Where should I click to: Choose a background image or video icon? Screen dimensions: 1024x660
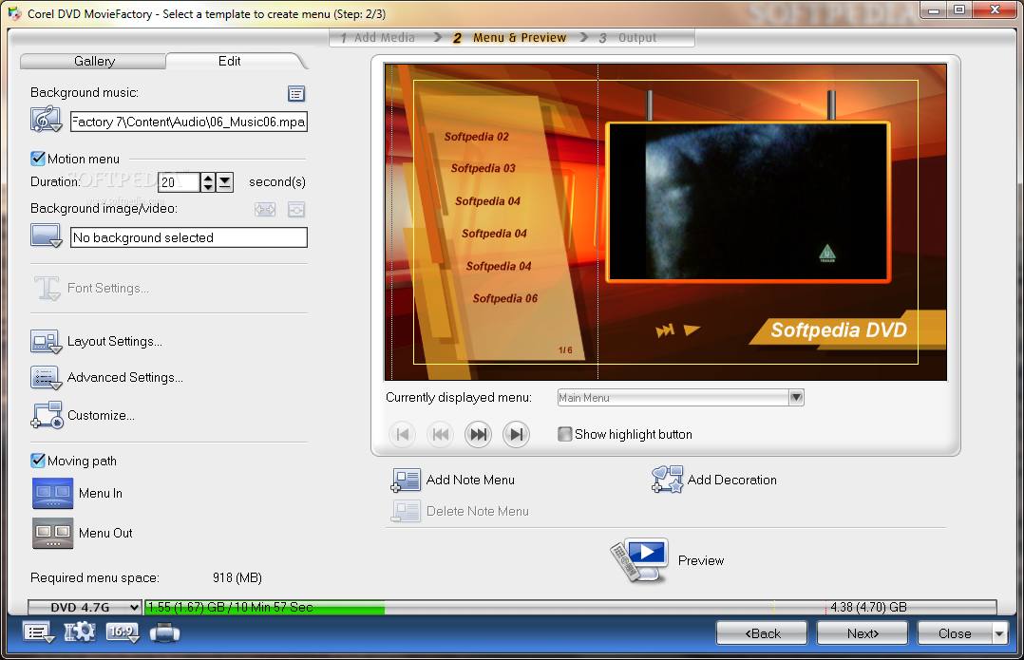[x=46, y=236]
